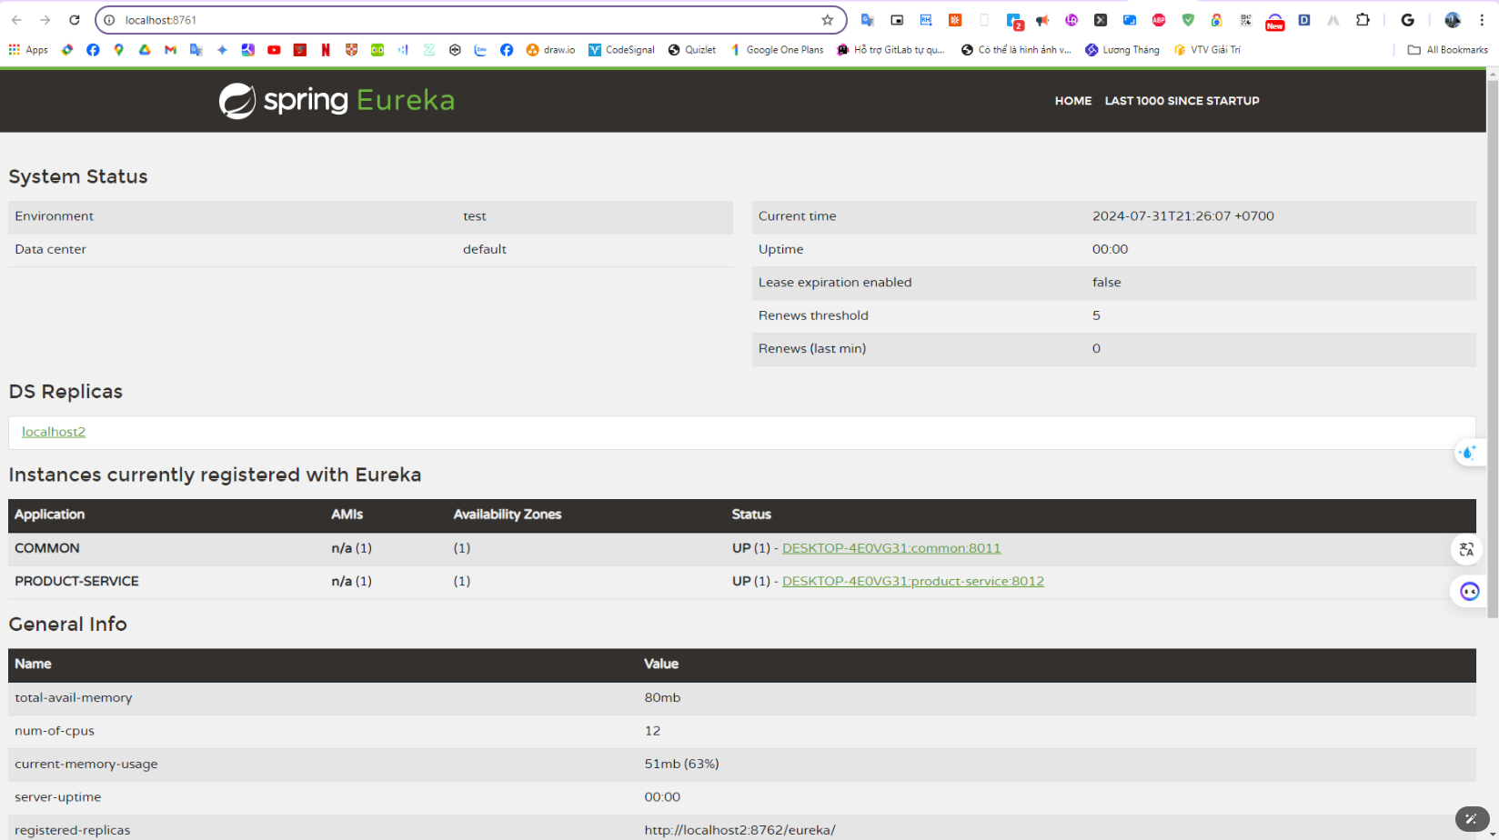This screenshot has height=840, width=1499.
Task: Open the VTV Giải Trí bookmark
Action: point(1207,50)
